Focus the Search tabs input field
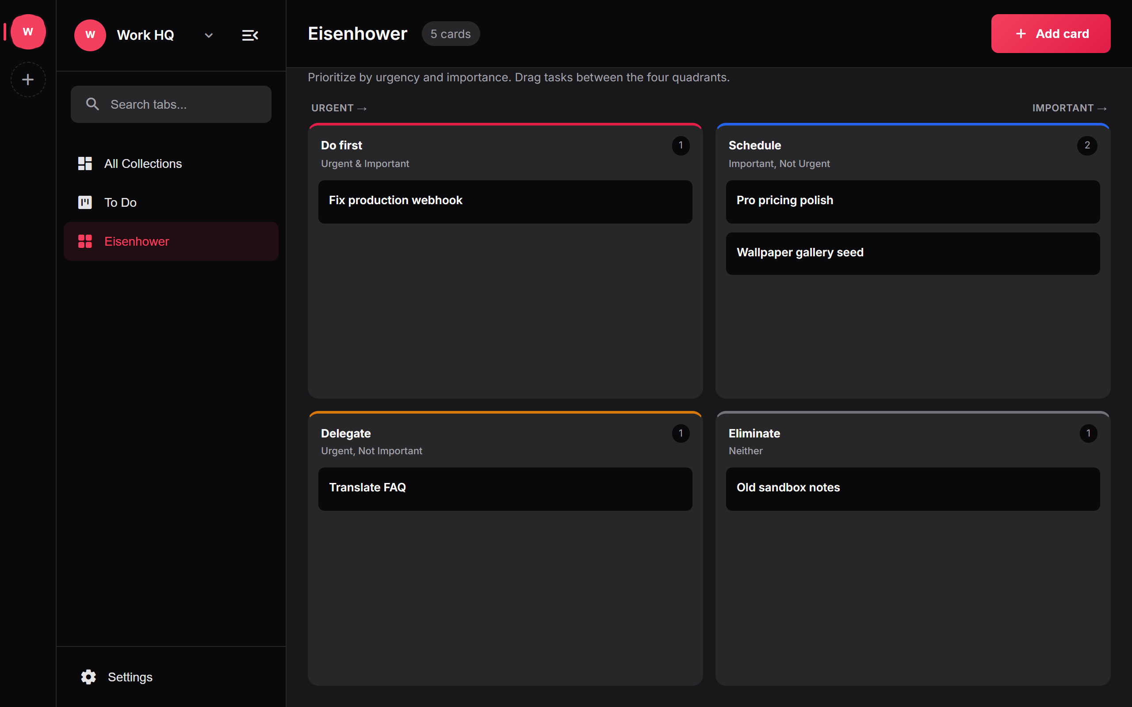The width and height of the screenshot is (1132, 707). 171,104
